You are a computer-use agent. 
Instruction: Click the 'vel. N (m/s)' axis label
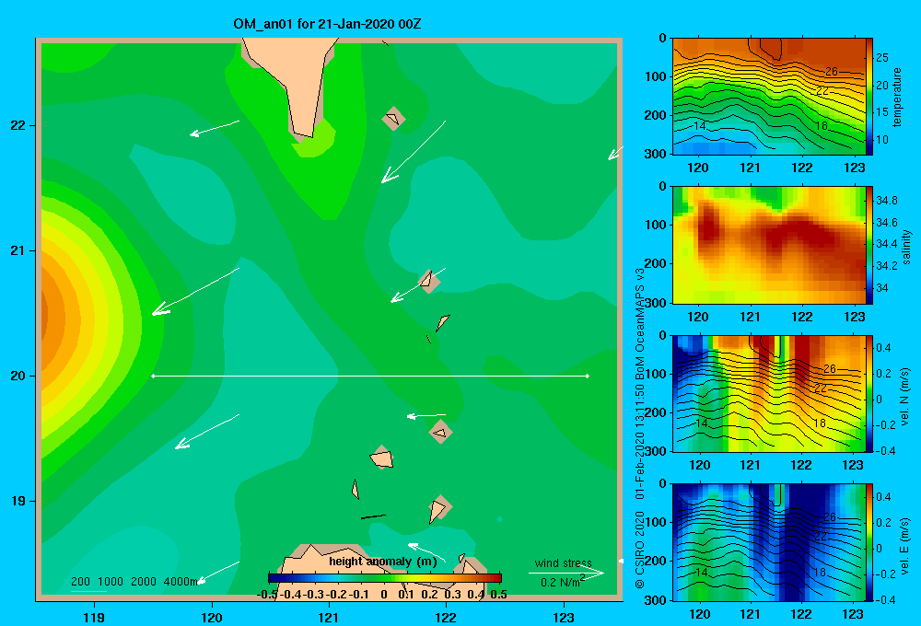point(905,397)
